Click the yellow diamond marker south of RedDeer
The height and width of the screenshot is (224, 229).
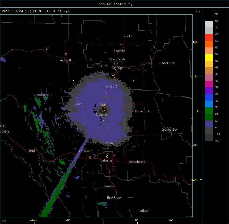click(113, 75)
